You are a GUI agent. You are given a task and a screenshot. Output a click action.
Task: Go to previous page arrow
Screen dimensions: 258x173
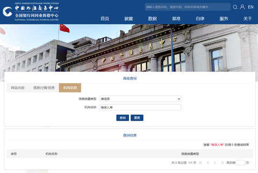[208, 163]
